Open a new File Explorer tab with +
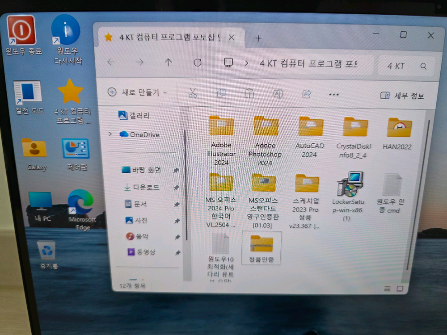 [x=258, y=38]
